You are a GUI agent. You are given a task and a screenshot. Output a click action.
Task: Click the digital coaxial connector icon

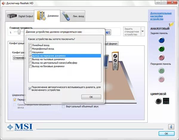click(x=158, y=101)
